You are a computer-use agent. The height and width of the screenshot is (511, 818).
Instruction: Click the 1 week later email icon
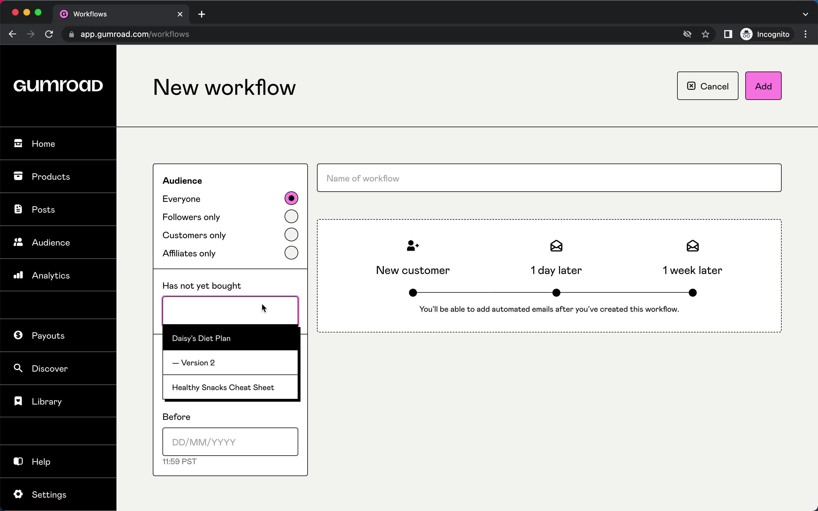pos(692,246)
